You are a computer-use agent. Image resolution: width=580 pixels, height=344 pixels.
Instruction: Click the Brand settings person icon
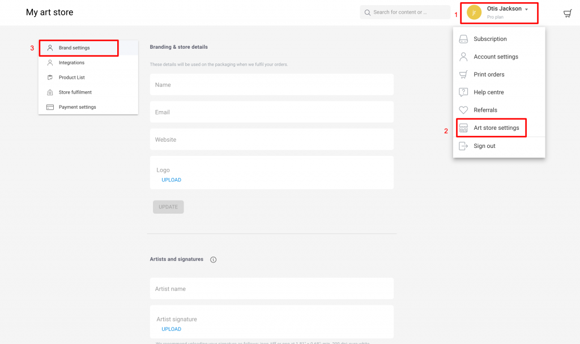[x=50, y=48]
